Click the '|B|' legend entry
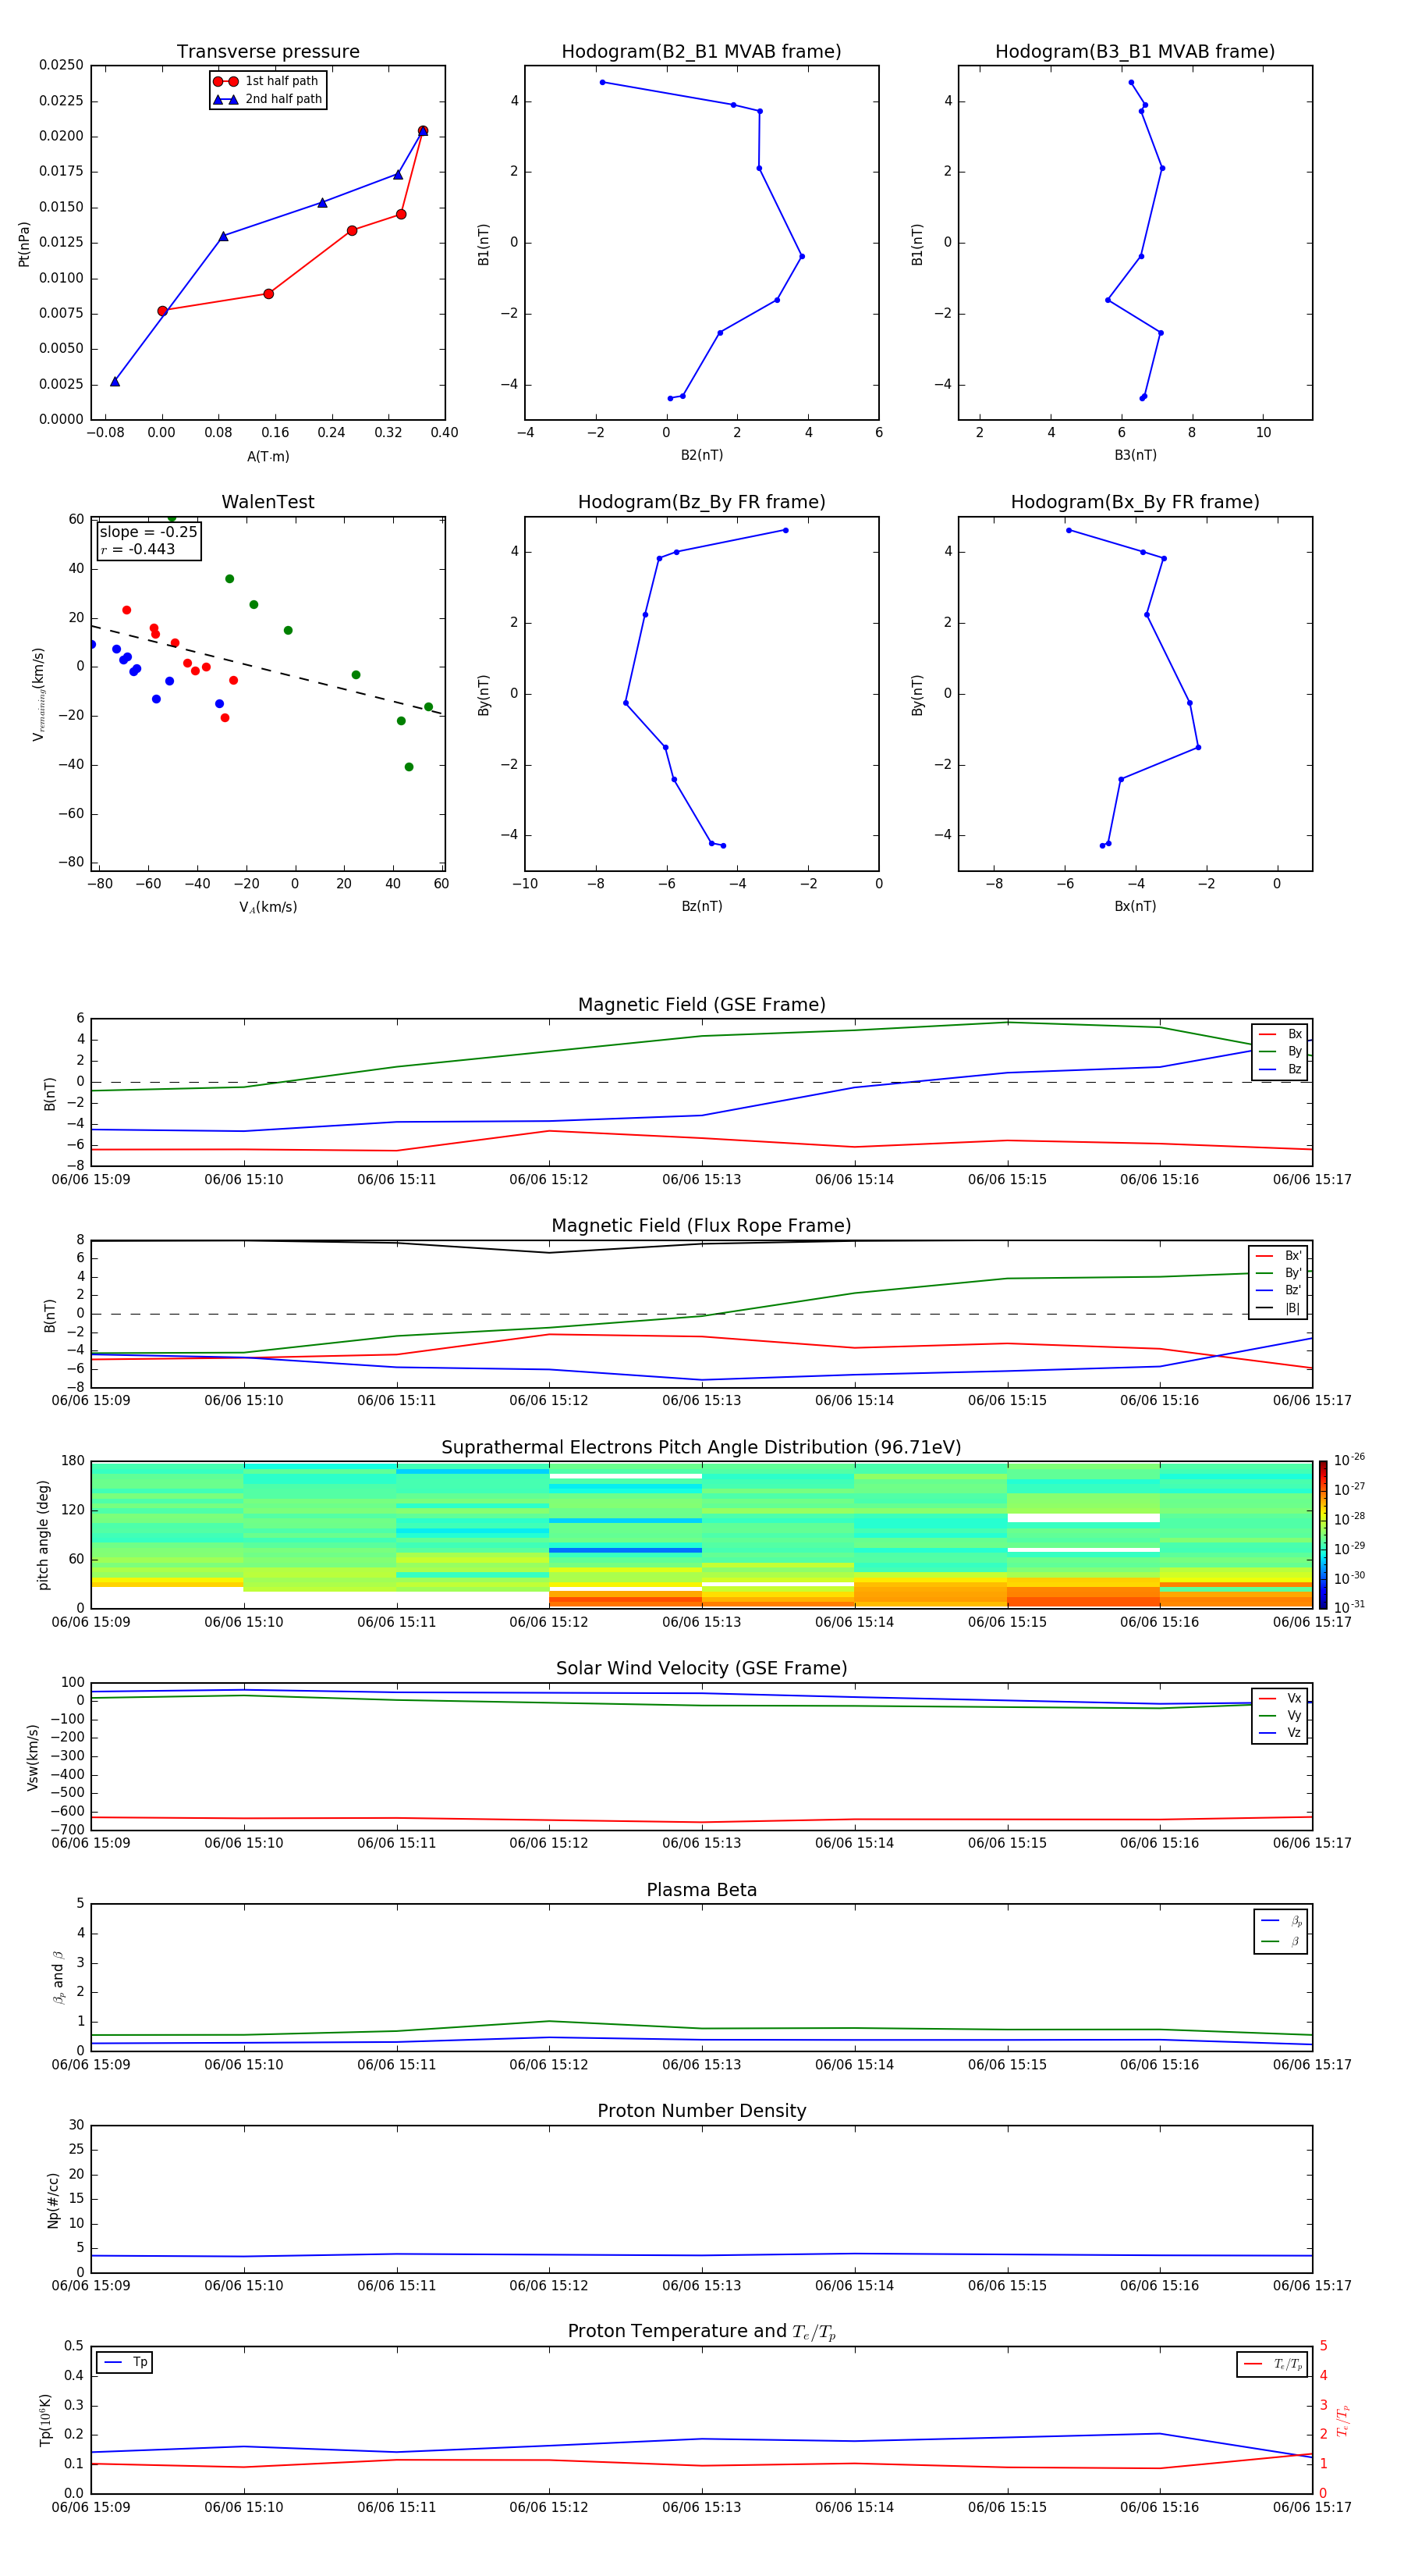Screen dimensions: 1404x2576 (1279, 1308)
